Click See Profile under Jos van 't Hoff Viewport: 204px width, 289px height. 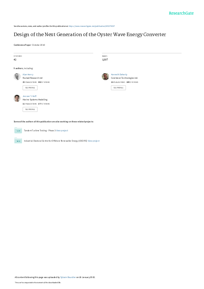[x=30, y=109]
